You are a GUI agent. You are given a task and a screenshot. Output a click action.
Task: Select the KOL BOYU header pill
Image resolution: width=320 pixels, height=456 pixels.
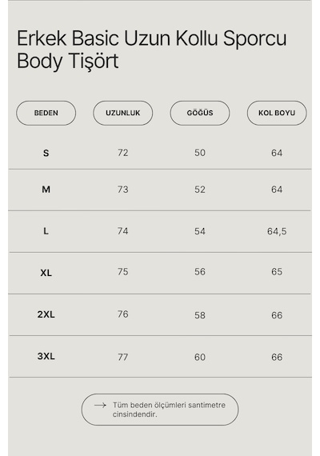tap(277, 113)
